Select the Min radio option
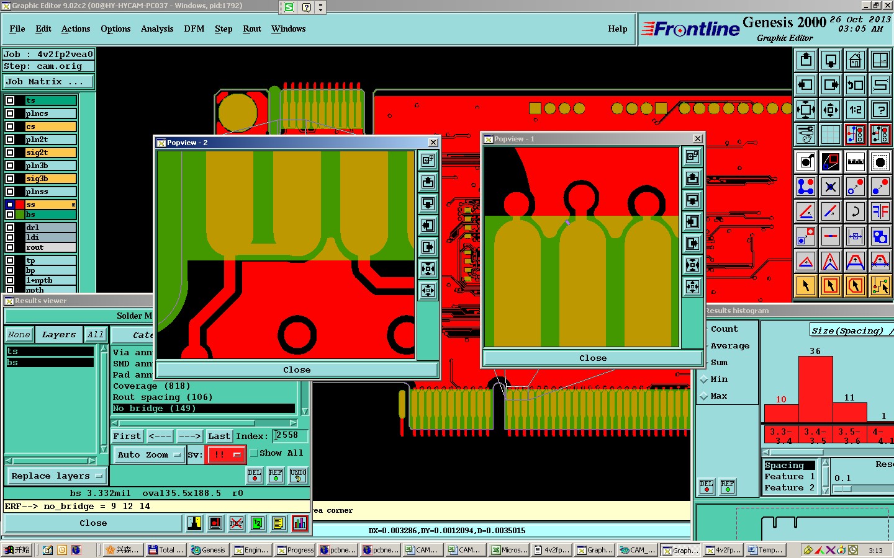This screenshot has height=558, width=894. click(704, 379)
